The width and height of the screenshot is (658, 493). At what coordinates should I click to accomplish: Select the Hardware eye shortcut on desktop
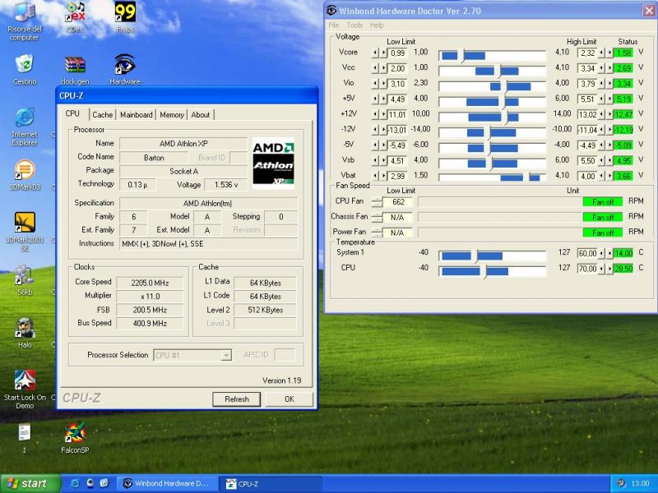point(125,70)
